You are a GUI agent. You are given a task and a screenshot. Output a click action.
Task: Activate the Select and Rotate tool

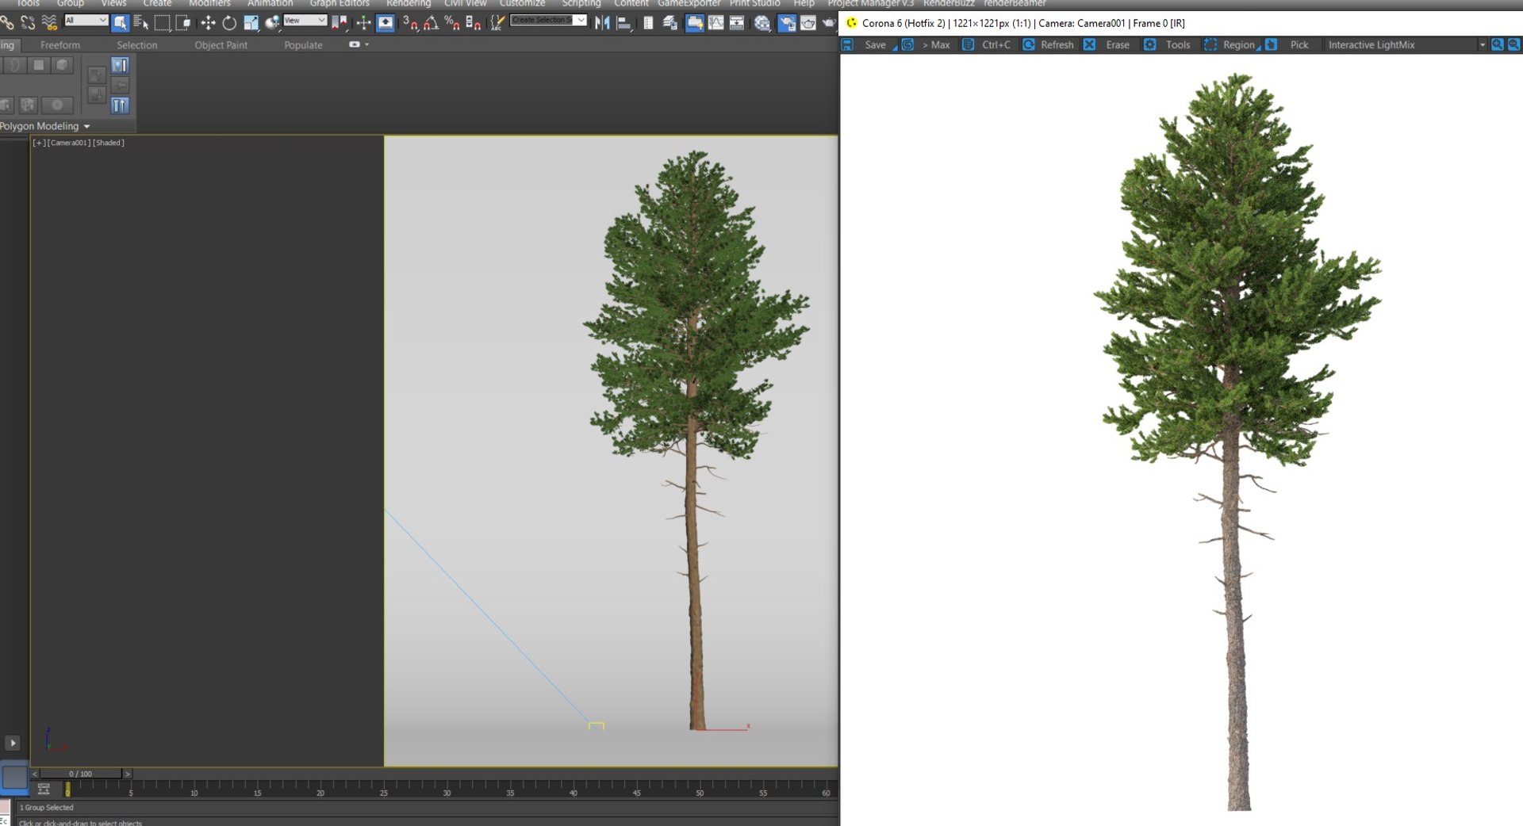[x=229, y=22]
